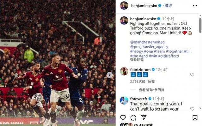Share post using paper plane icon

point(144,117)
